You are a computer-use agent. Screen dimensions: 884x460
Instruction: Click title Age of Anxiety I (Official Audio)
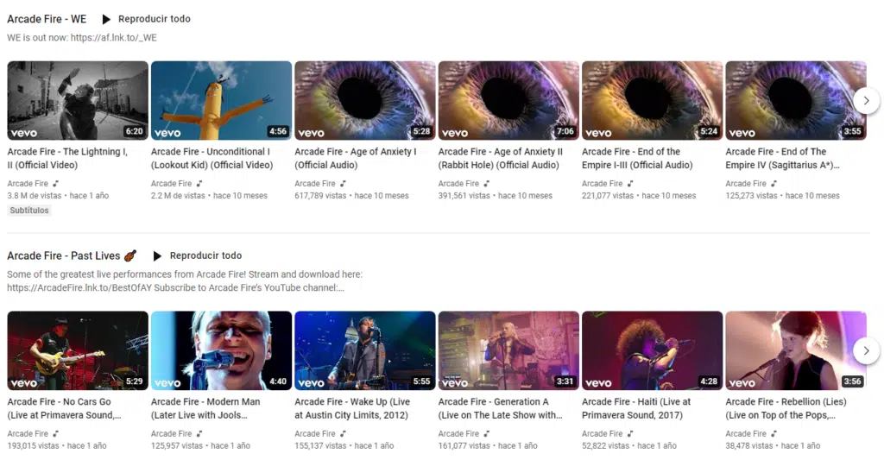pyautogui.click(x=355, y=159)
